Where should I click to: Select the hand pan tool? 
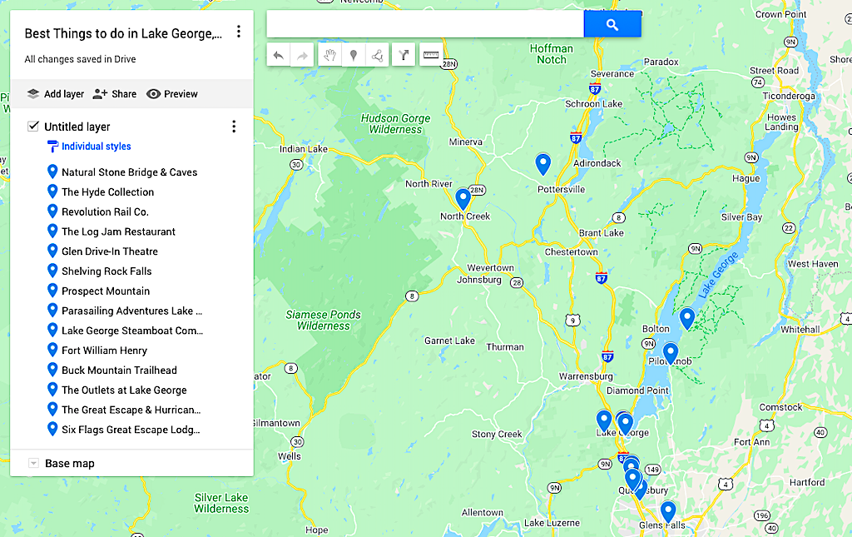tap(329, 55)
